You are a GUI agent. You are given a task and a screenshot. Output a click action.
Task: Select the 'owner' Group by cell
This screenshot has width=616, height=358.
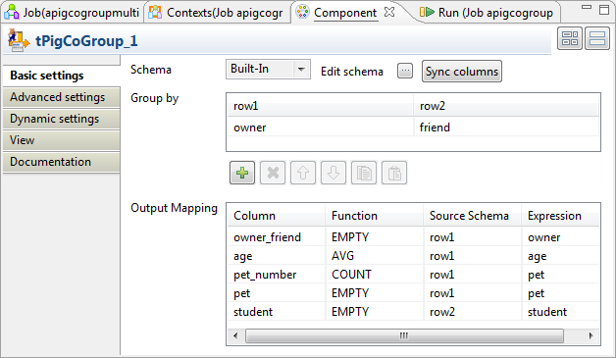320,128
